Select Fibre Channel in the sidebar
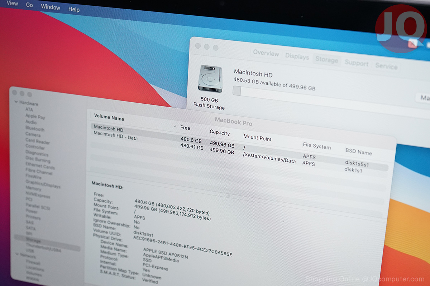The image size is (430, 286). (x=39, y=172)
